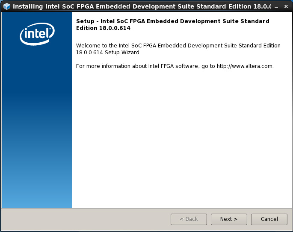Click the Cancel button
Image resolution: width=293 pixels, height=232 pixels.
pos(269,219)
